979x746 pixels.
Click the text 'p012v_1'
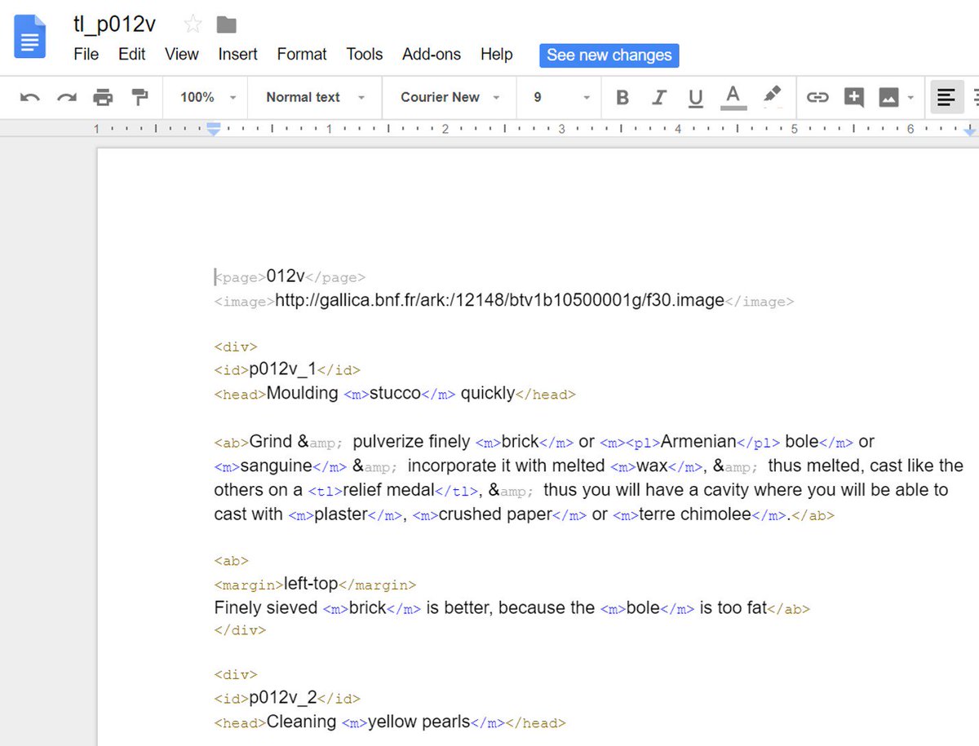283,369
